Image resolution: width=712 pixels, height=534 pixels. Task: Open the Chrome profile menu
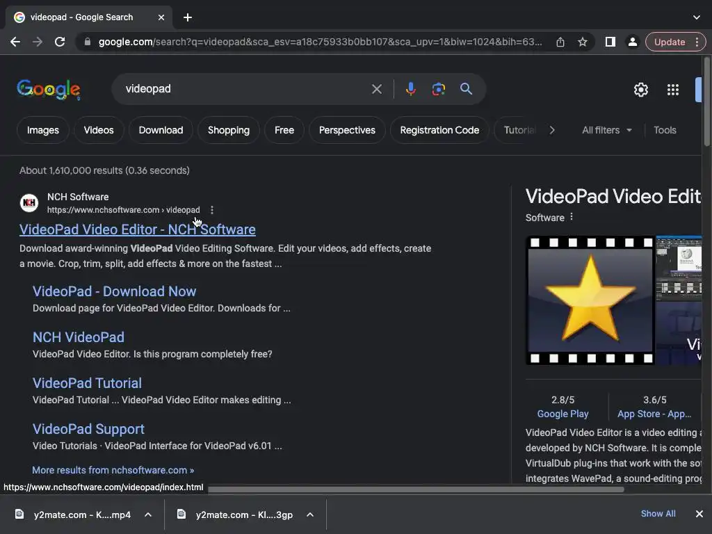pyautogui.click(x=632, y=42)
